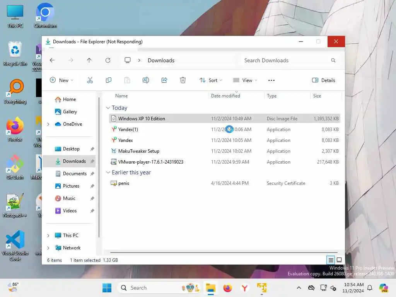Switch to details list view icon in status bar
Screen dimensions: 396x297
tap(331, 260)
